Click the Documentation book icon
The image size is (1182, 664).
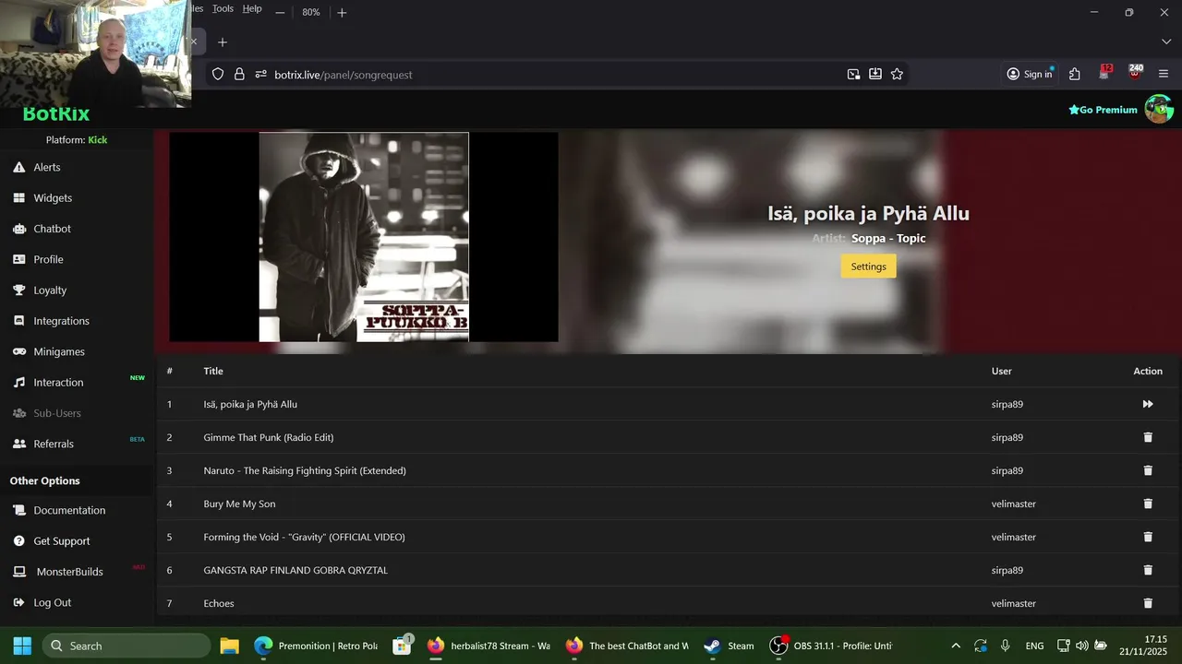coord(18,510)
